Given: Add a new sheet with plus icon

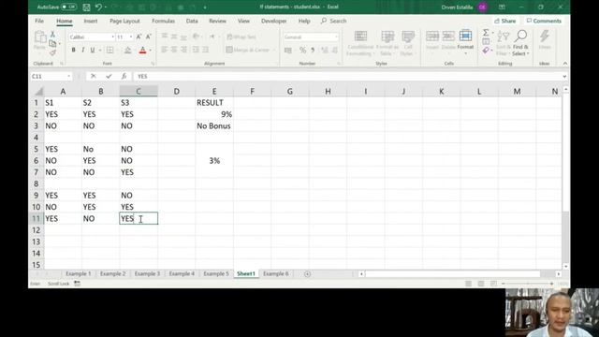Looking at the screenshot, I should coord(307,274).
